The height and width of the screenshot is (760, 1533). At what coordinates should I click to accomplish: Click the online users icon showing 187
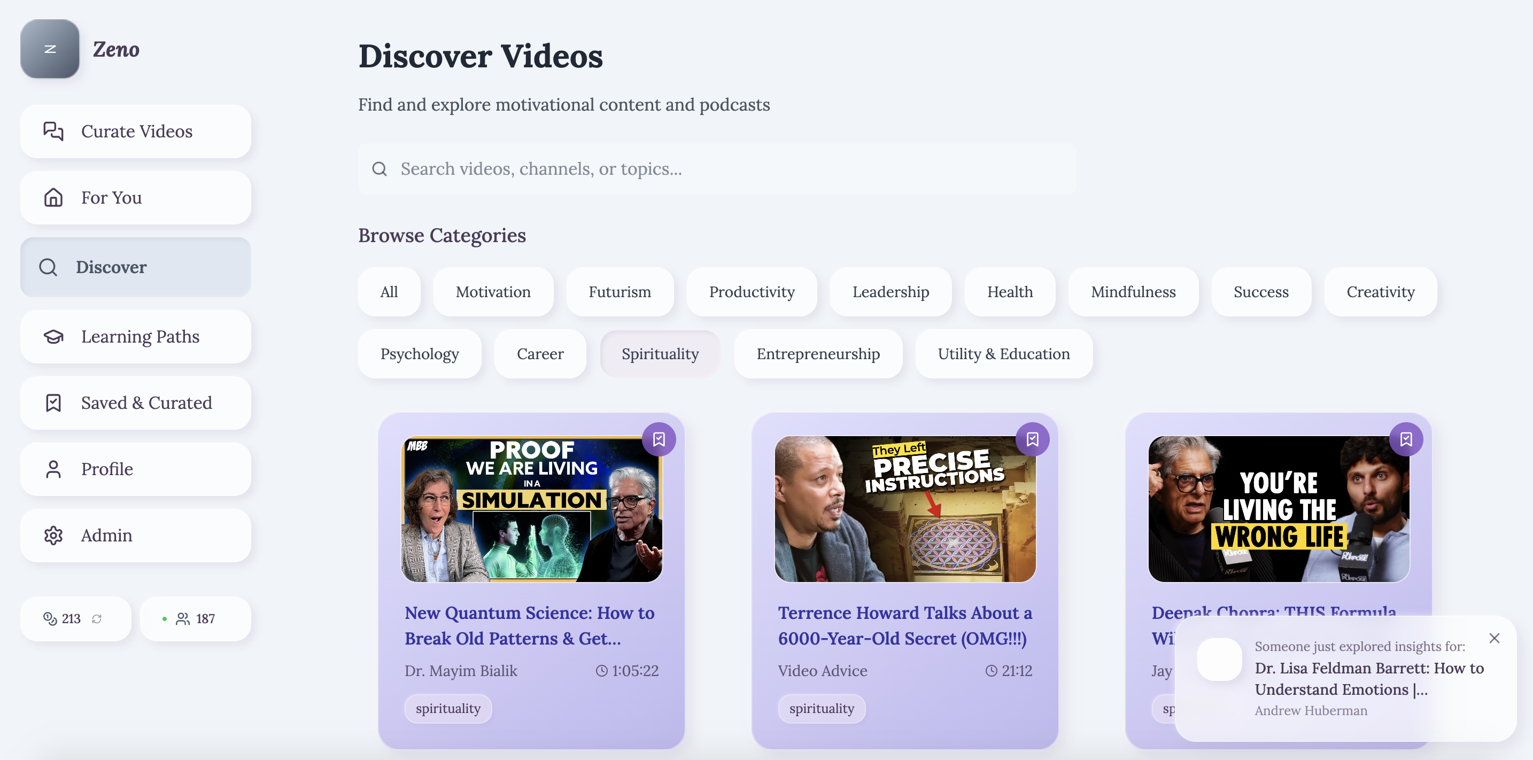[183, 619]
